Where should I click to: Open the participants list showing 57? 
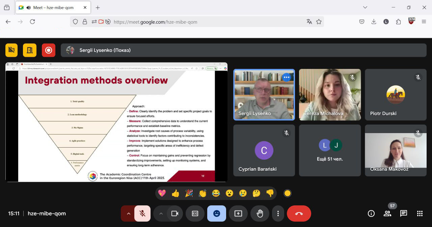pyautogui.click(x=387, y=213)
